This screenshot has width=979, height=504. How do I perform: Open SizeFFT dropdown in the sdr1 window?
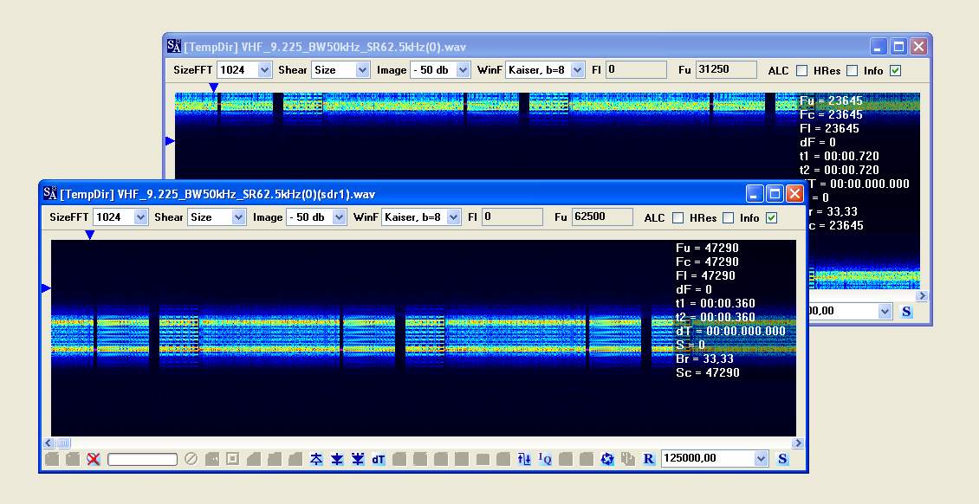pyautogui.click(x=141, y=217)
